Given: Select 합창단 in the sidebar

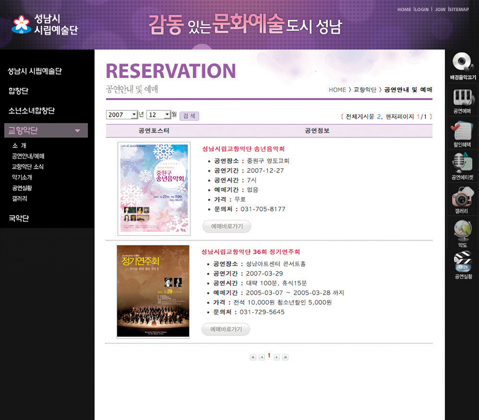Looking at the screenshot, I should [x=19, y=91].
